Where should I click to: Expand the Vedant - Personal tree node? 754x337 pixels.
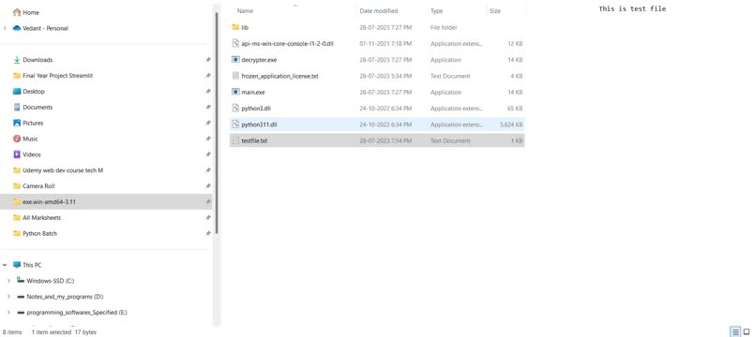[x=6, y=28]
